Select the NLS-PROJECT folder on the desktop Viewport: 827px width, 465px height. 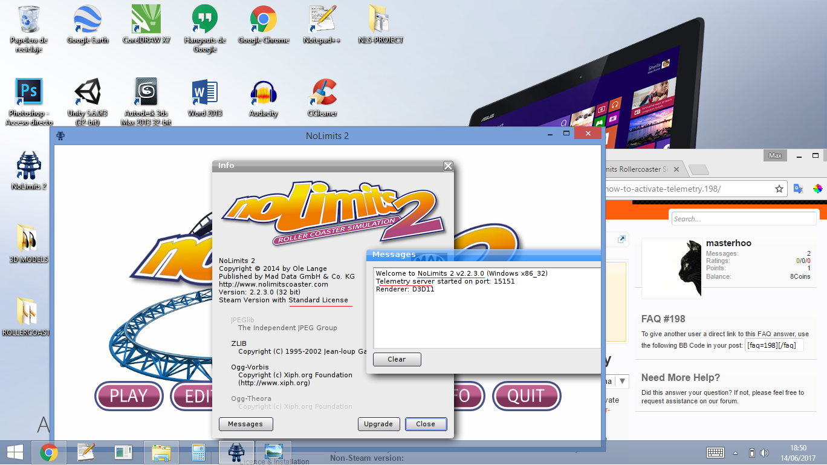pyautogui.click(x=380, y=24)
